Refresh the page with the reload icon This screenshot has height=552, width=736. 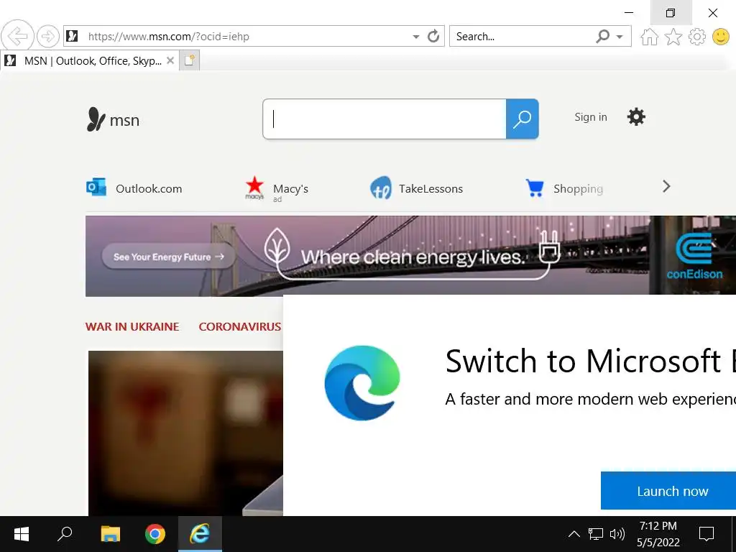(x=433, y=36)
